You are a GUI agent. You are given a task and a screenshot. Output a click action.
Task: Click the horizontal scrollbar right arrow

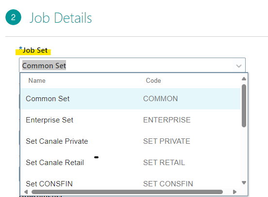234,192
